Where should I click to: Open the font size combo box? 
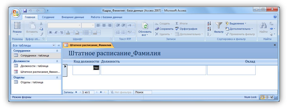(x=88, y=25)
